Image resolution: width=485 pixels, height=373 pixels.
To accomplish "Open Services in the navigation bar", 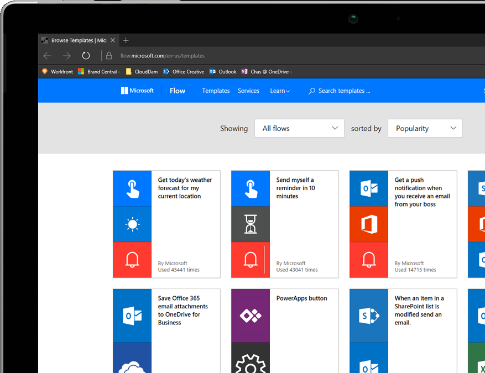I will tap(249, 91).
